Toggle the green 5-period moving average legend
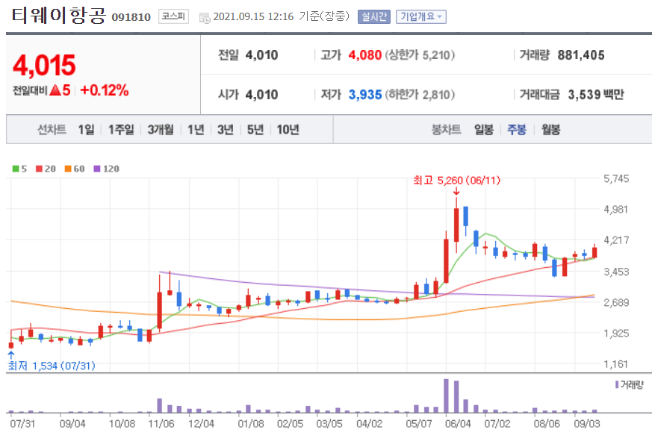Screen dimensions: 652x438 coord(19,168)
